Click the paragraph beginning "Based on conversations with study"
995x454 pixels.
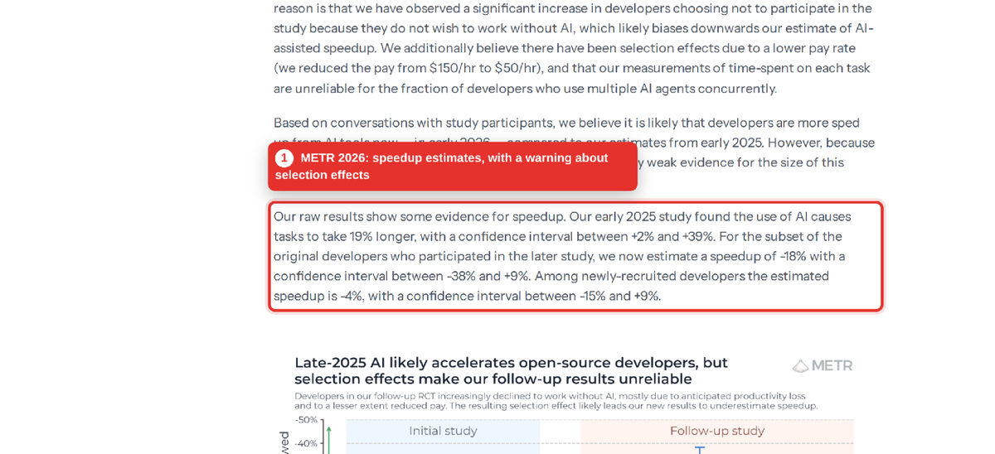point(574,142)
